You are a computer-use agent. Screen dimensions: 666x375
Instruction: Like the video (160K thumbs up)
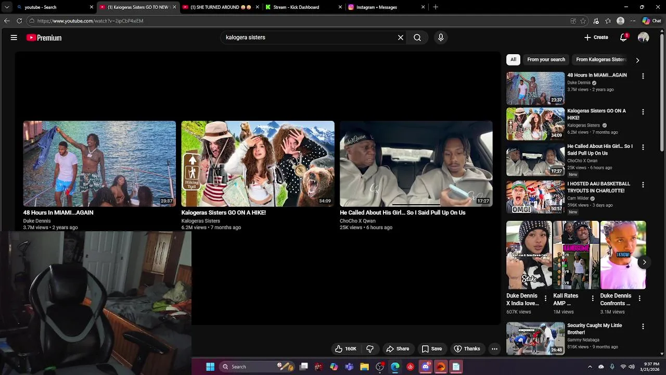(345, 349)
